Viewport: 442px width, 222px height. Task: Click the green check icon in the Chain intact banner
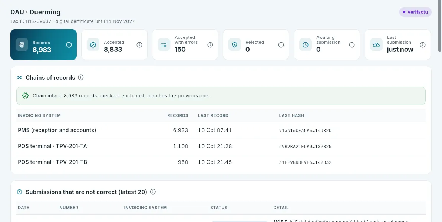(x=25, y=96)
